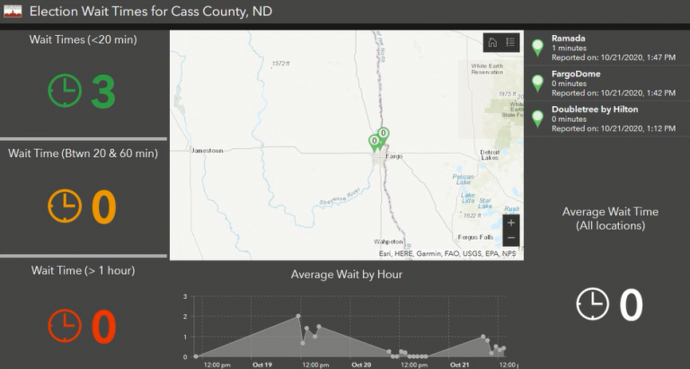690x369 pixels.
Task: Click the green clock icon under 20 min
Action: [x=65, y=91]
